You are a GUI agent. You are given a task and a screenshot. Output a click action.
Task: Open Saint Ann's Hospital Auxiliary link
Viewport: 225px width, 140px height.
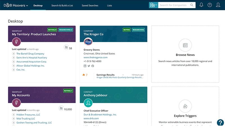(32, 58)
